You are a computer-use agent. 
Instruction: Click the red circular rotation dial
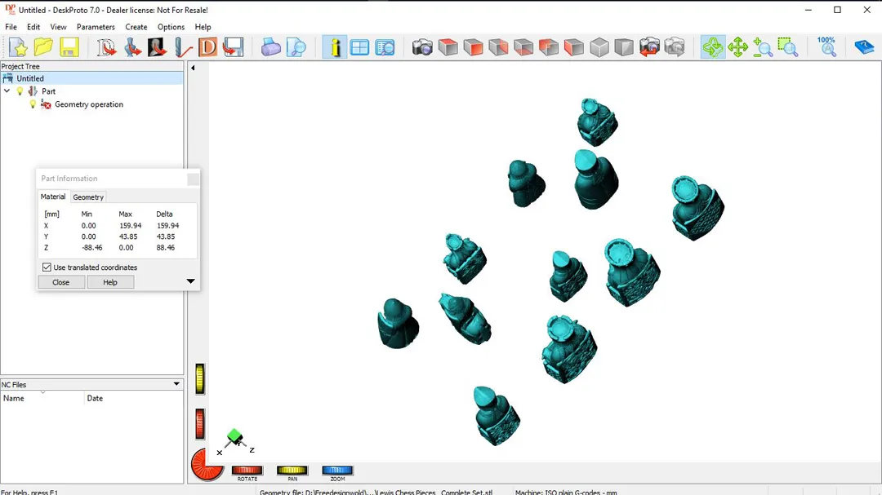coord(207,465)
